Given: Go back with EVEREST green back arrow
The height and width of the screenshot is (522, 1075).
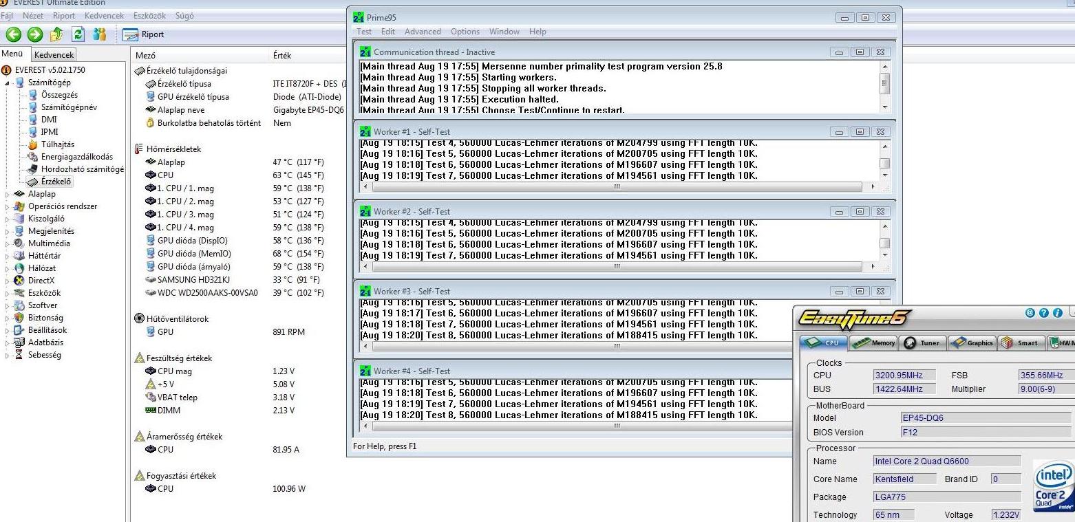Looking at the screenshot, I should [13, 34].
